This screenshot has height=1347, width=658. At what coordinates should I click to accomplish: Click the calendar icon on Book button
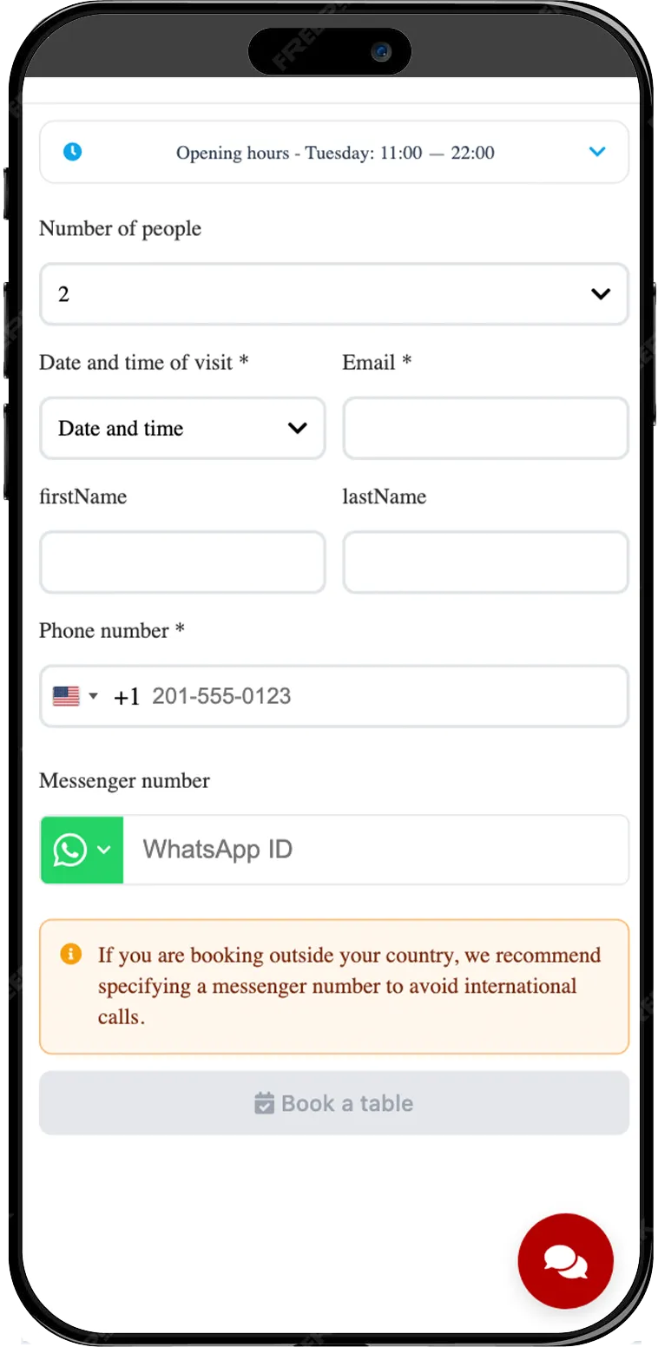[264, 1103]
